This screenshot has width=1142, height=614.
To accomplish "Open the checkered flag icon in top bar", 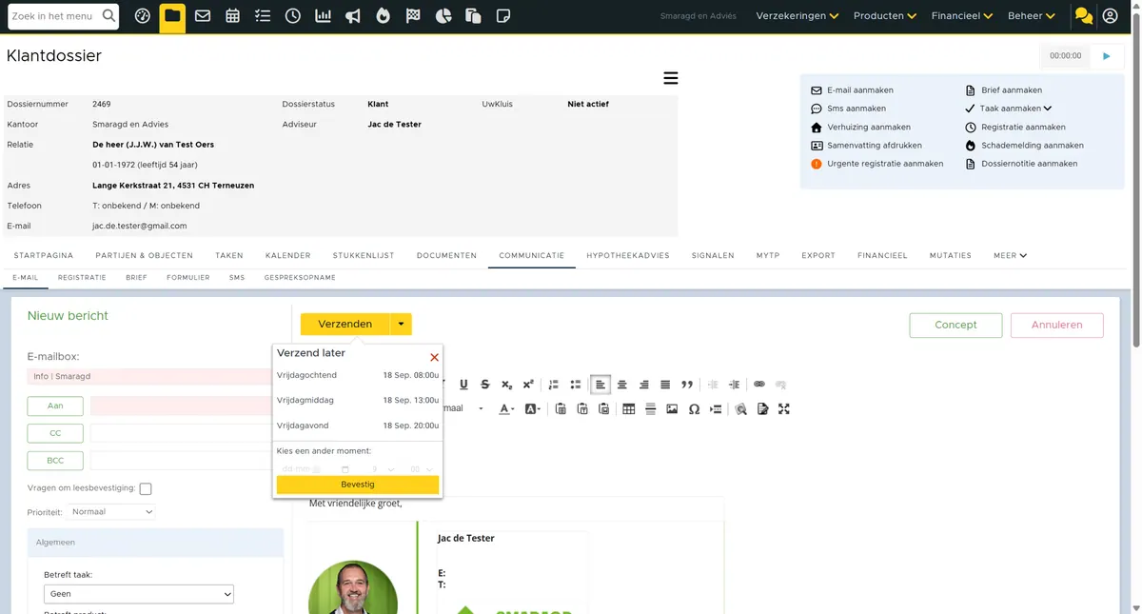I will click(x=413, y=16).
